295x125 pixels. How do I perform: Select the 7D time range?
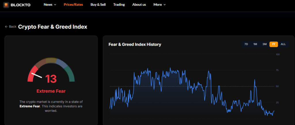click(x=246, y=44)
